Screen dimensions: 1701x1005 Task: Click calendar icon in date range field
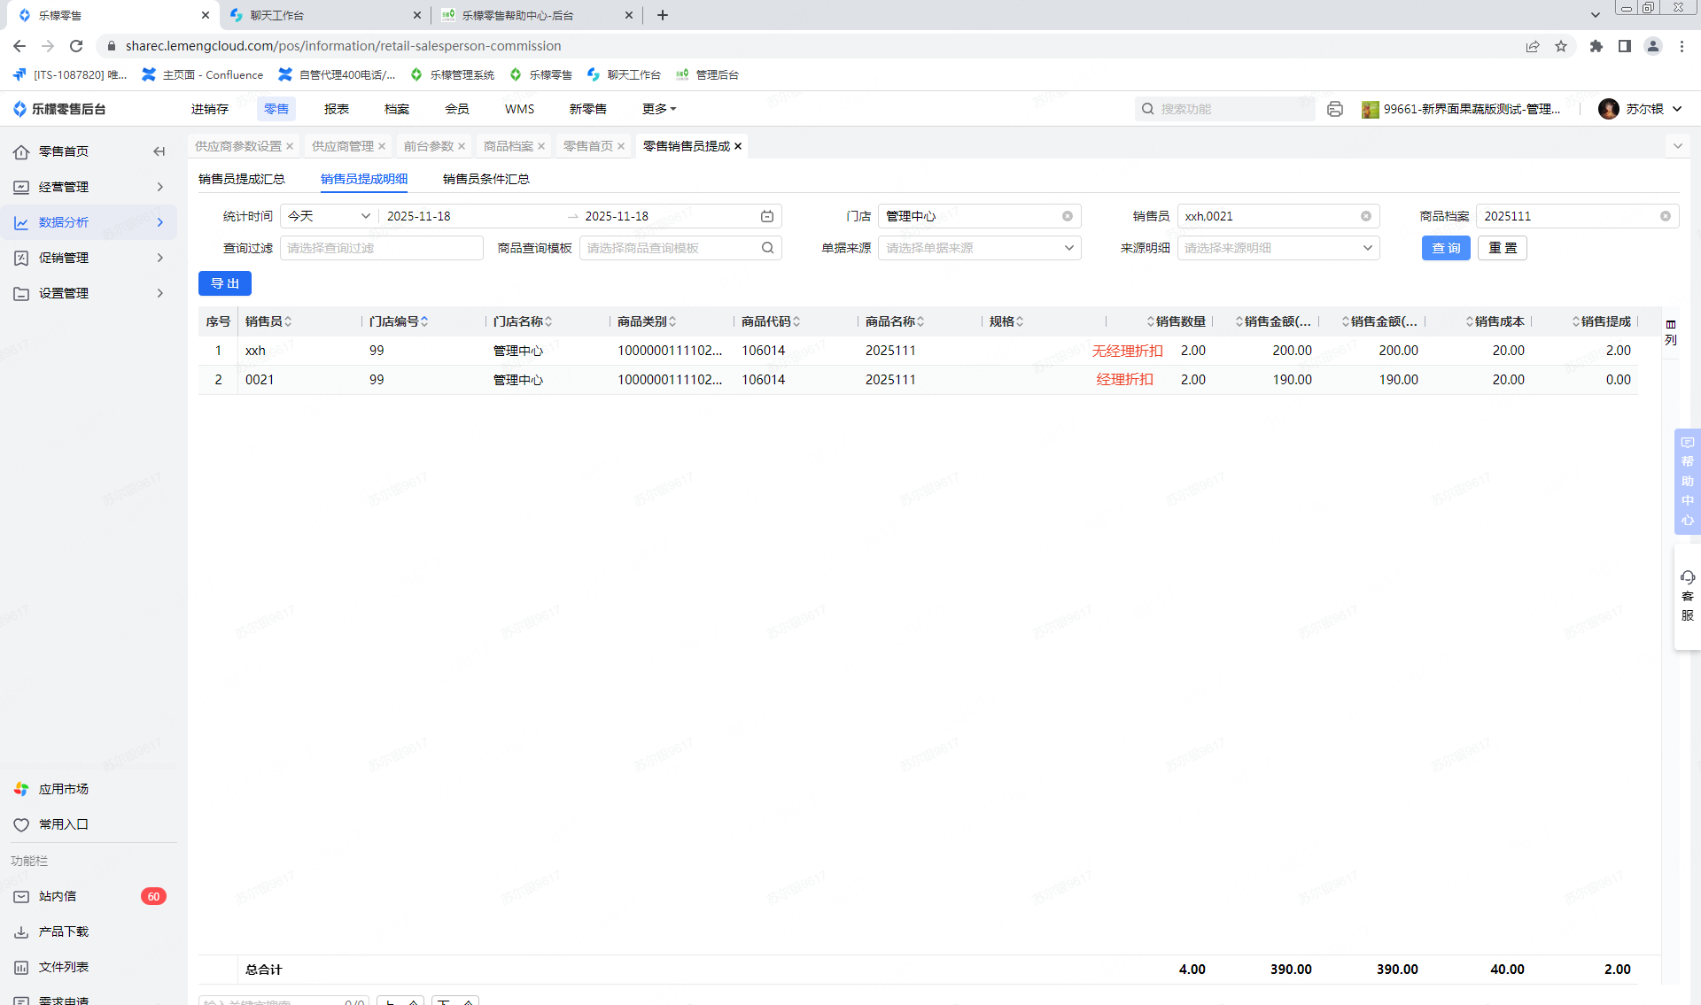767,216
